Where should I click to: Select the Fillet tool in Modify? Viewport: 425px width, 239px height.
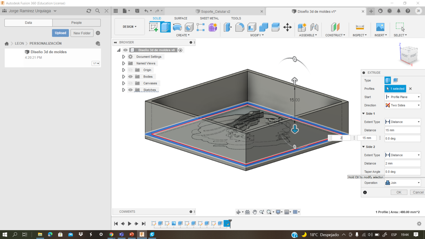click(x=240, y=27)
